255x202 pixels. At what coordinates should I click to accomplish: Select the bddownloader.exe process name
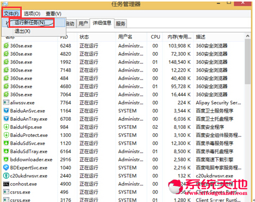(x=31, y=160)
